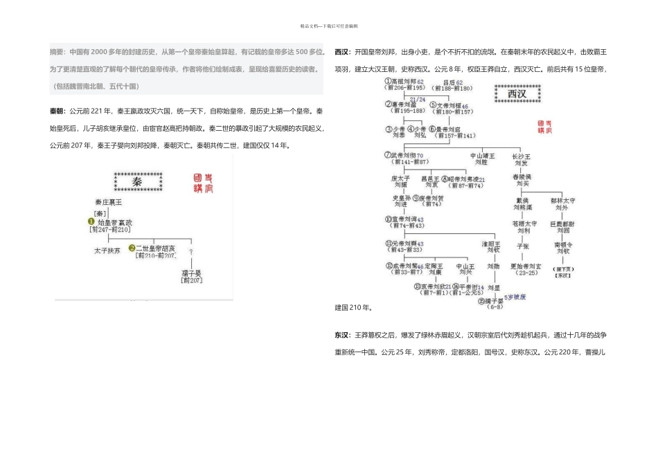Viewport: 658px width, 465px height.
Task: Click the question mark node above 孺子婴
Action: (191, 252)
